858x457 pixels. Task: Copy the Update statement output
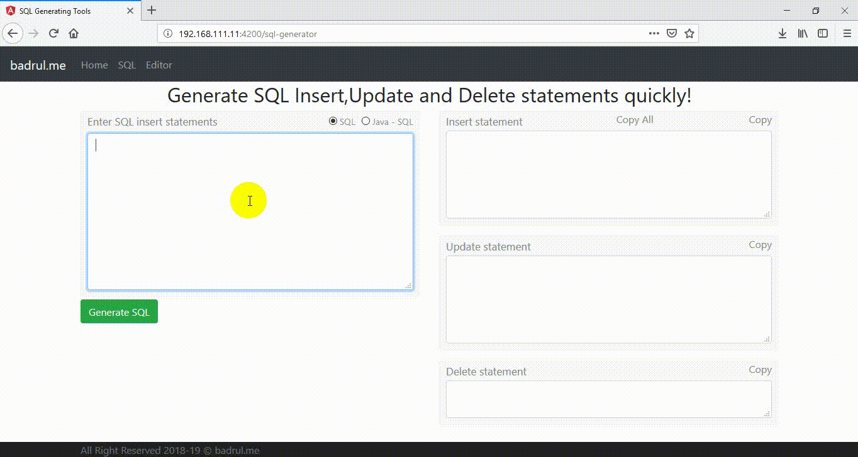pyautogui.click(x=760, y=245)
